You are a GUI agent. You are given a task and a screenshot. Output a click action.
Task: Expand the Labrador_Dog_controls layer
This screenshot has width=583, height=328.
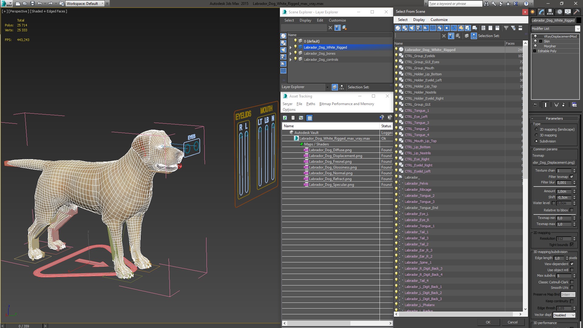(x=291, y=60)
